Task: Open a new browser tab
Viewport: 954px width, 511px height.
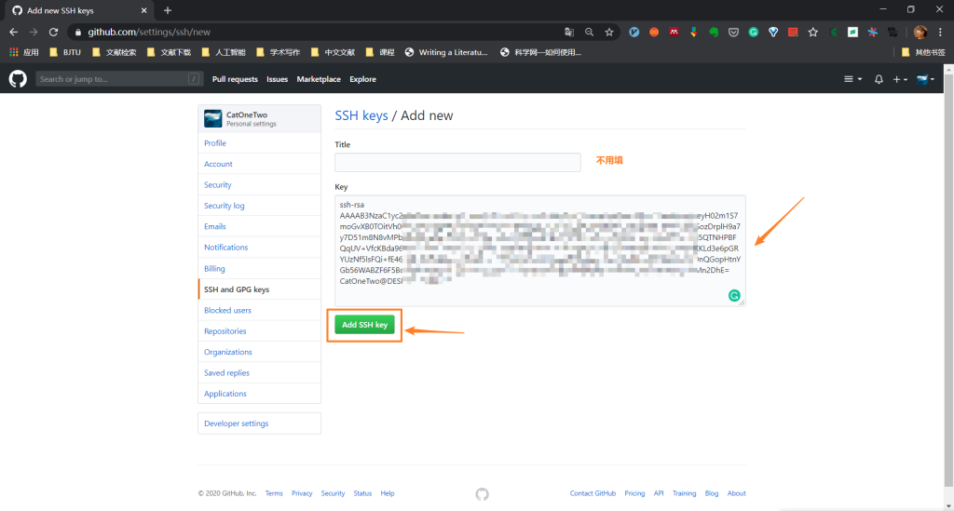Action: point(168,10)
